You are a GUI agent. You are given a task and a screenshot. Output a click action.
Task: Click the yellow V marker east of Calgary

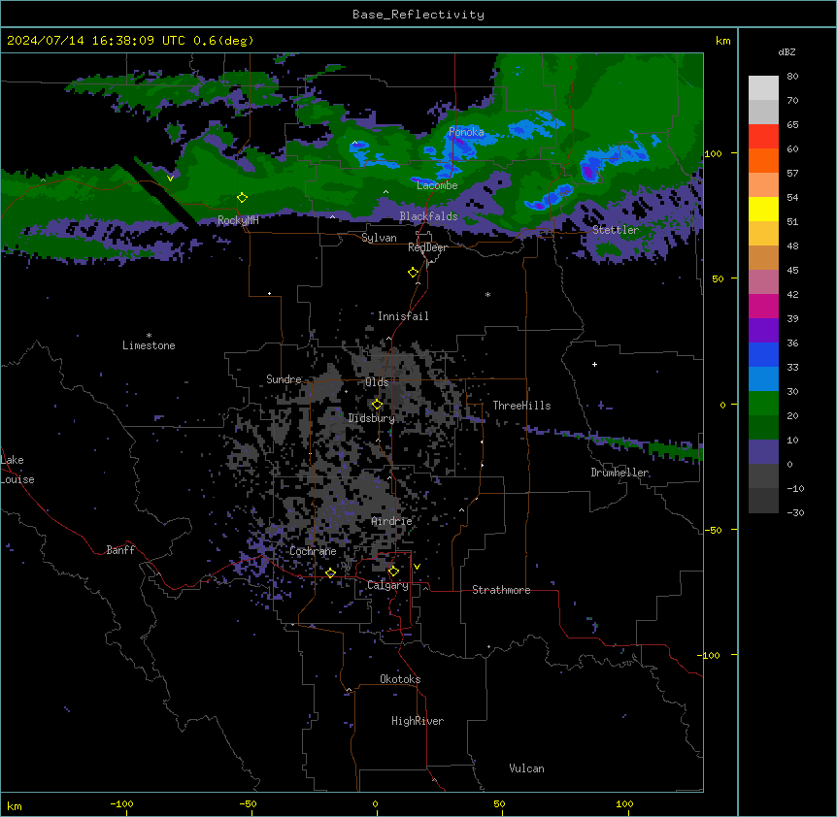coord(417,567)
